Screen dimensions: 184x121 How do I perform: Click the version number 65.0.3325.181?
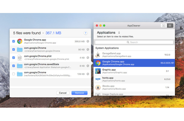tap(167, 63)
